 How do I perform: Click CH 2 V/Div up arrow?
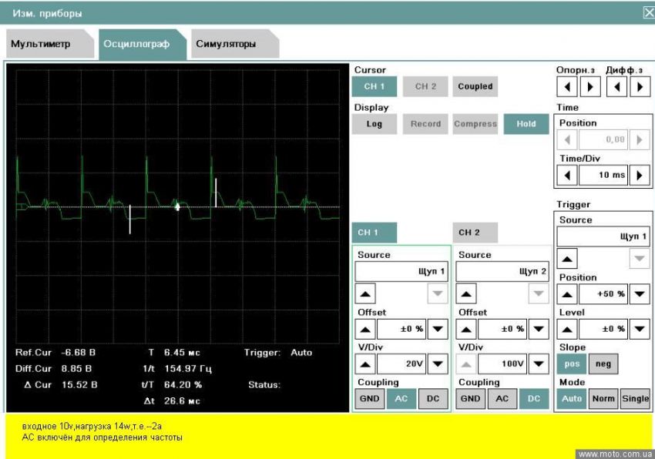tap(465, 364)
